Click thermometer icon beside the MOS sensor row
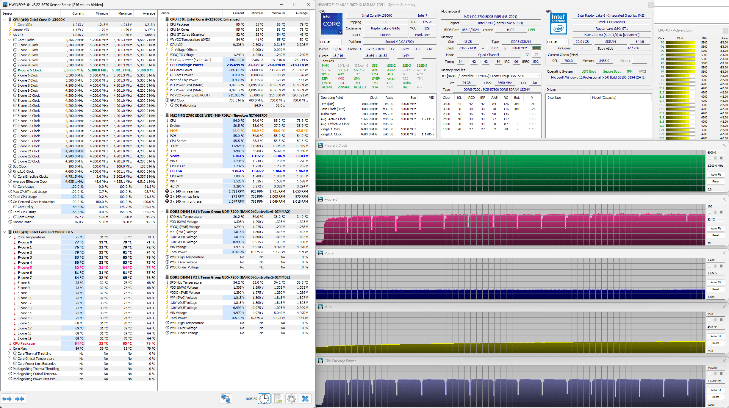729x408 pixels. pos(167,131)
